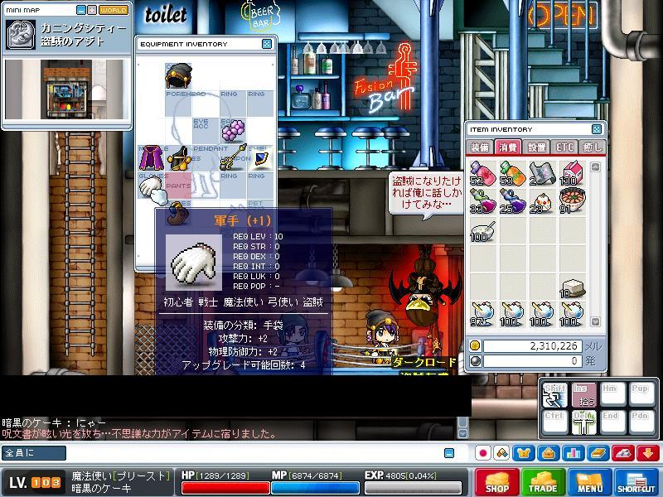
Task: Close the Equipment Inventory window
Action: 267,44
